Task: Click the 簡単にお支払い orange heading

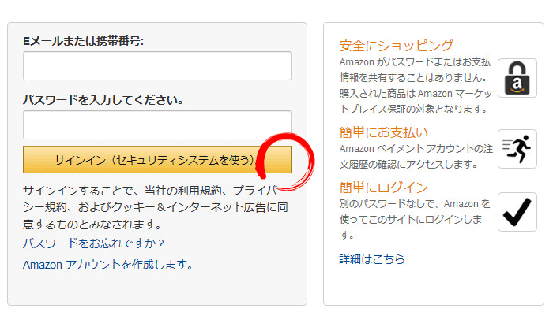Action: pyautogui.click(x=384, y=132)
